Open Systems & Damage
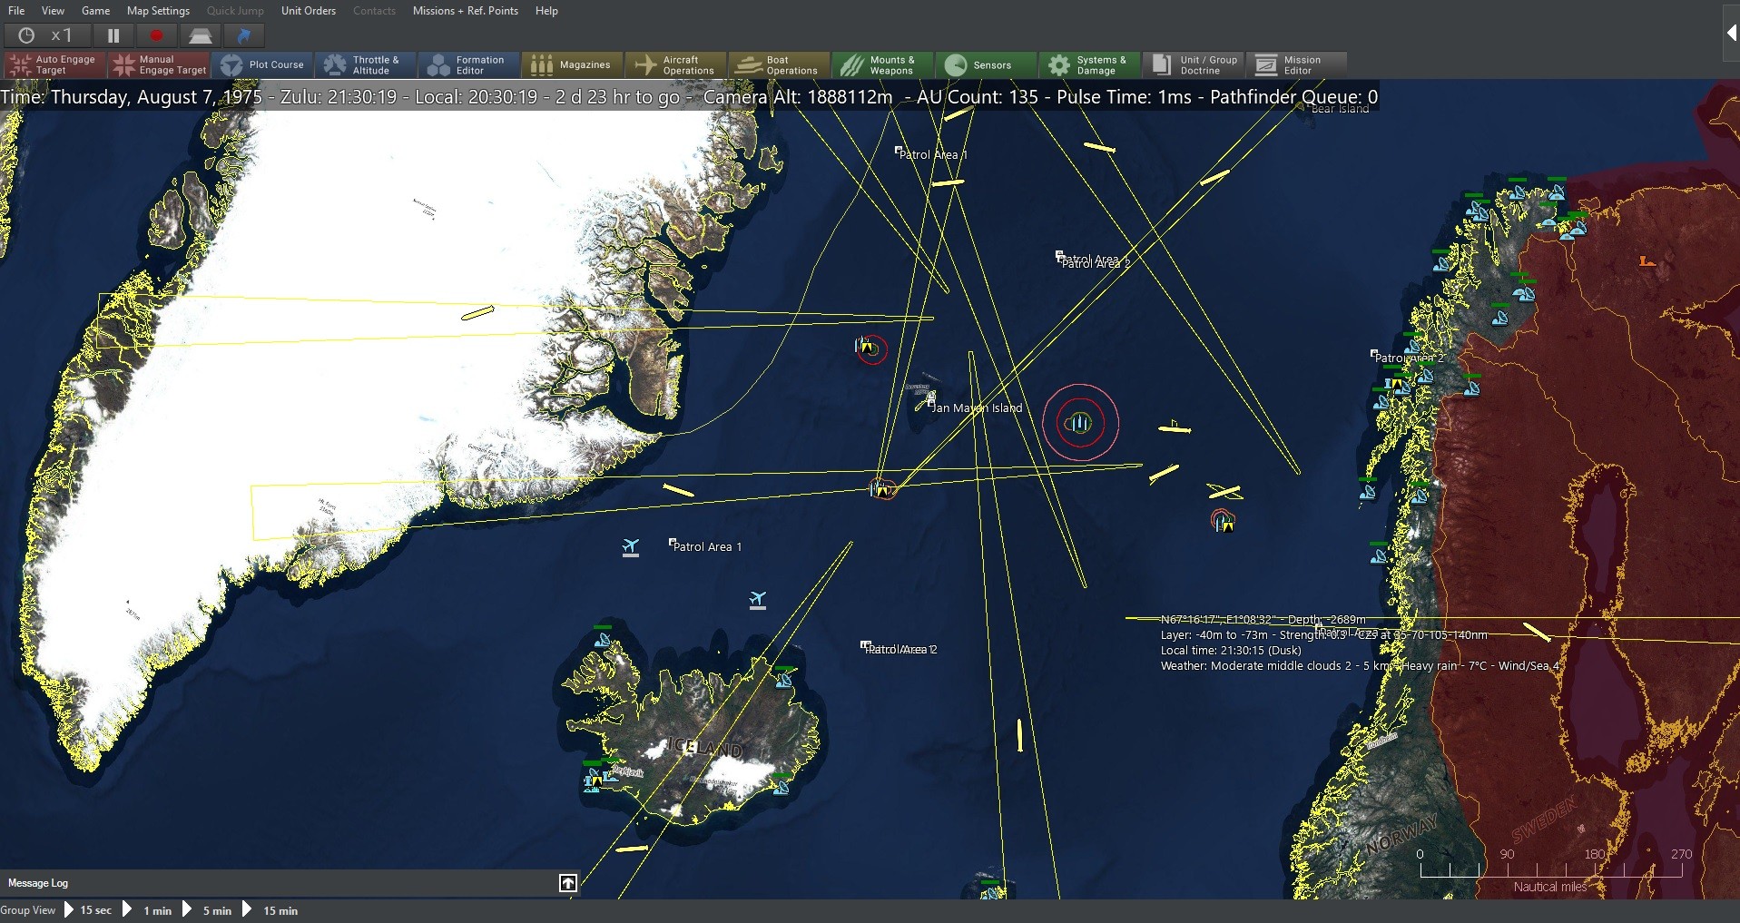 coord(1089,64)
